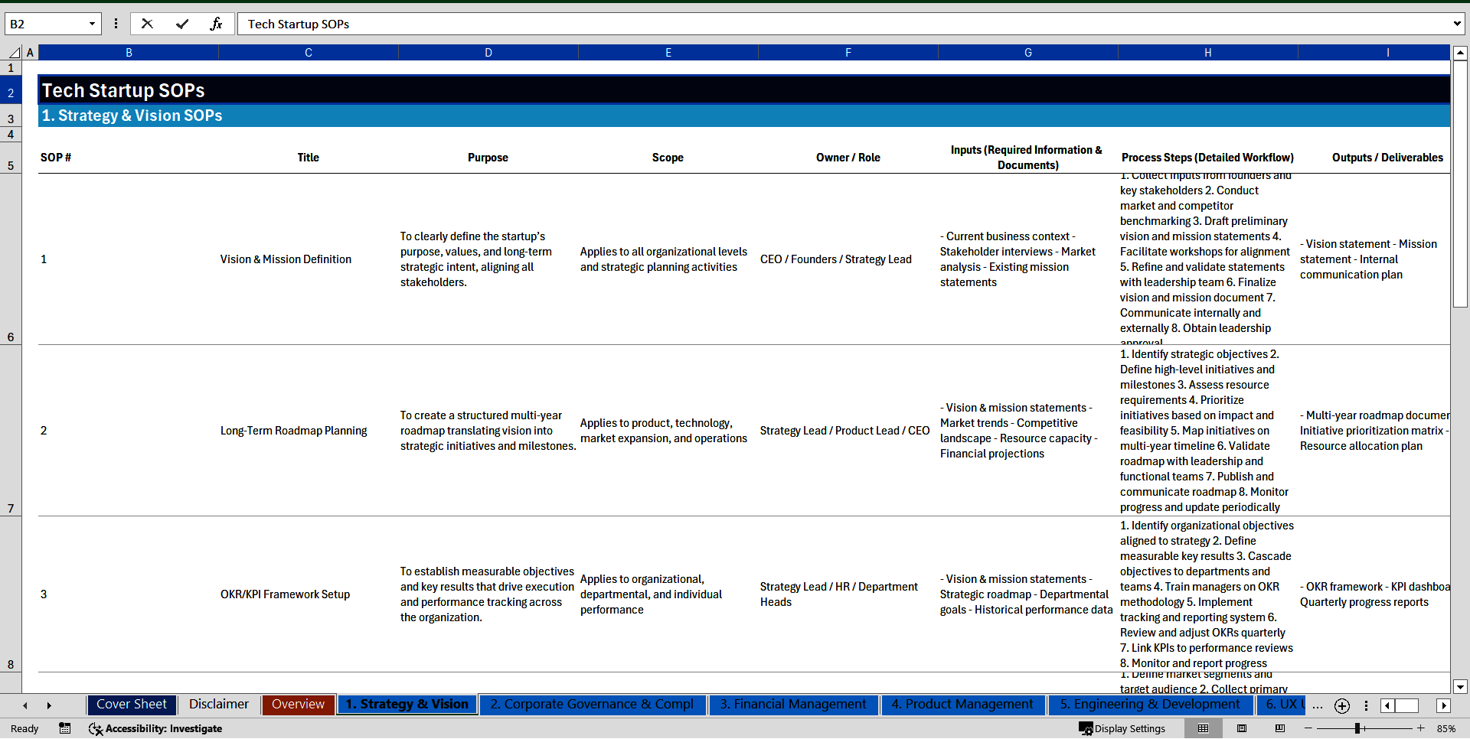Enable Page Break Preview view
The height and width of the screenshot is (739, 1470).
pyautogui.click(x=1280, y=728)
